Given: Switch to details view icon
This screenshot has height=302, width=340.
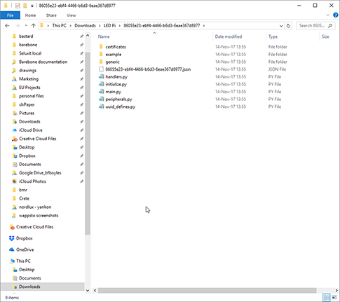Looking at the screenshot, I should (x=326, y=297).
